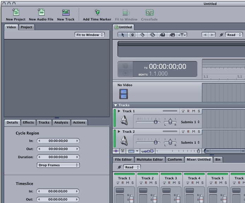
Task: Arm recording on mixer Track 3
Action: (169, 183)
